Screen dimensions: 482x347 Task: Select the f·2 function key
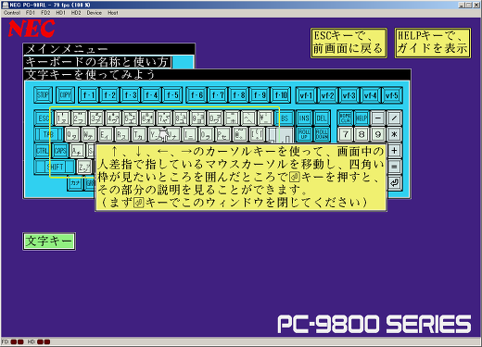109,95
